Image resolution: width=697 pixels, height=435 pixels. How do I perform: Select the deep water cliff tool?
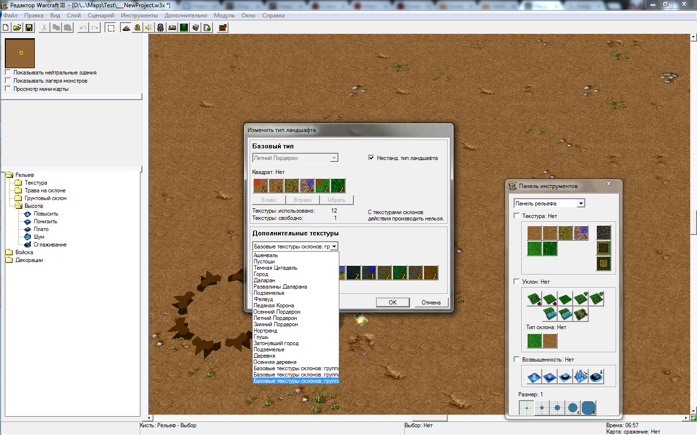click(550, 314)
